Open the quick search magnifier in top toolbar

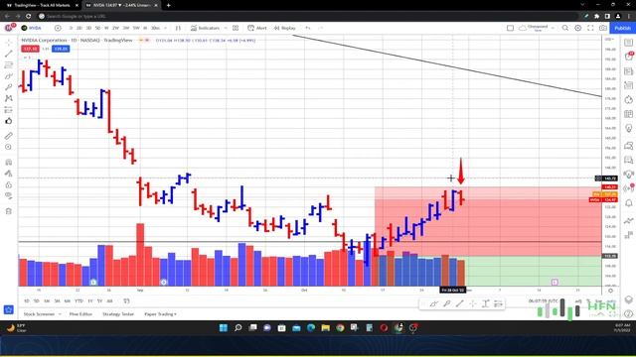565,28
